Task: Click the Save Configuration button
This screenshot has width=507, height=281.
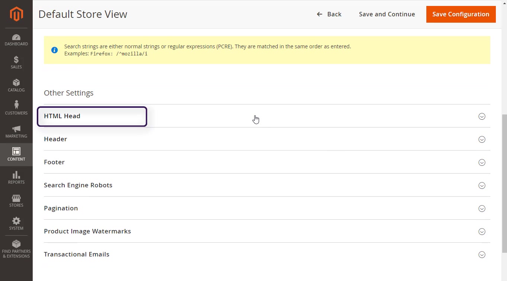Action: [461, 14]
